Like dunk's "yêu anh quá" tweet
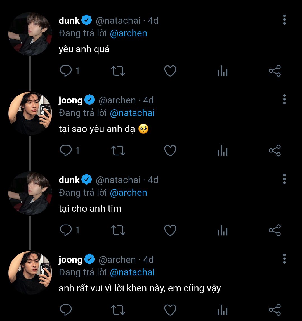302x321 pixels. point(170,71)
